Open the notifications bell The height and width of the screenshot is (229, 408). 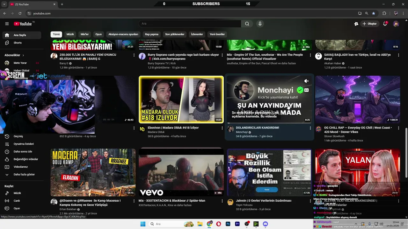click(385, 24)
